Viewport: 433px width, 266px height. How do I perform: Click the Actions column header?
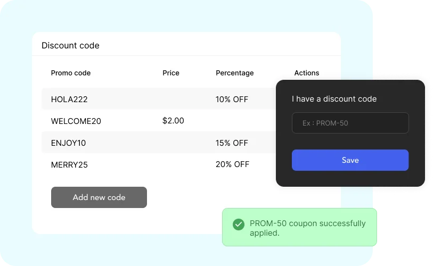pyautogui.click(x=307, y=73)
